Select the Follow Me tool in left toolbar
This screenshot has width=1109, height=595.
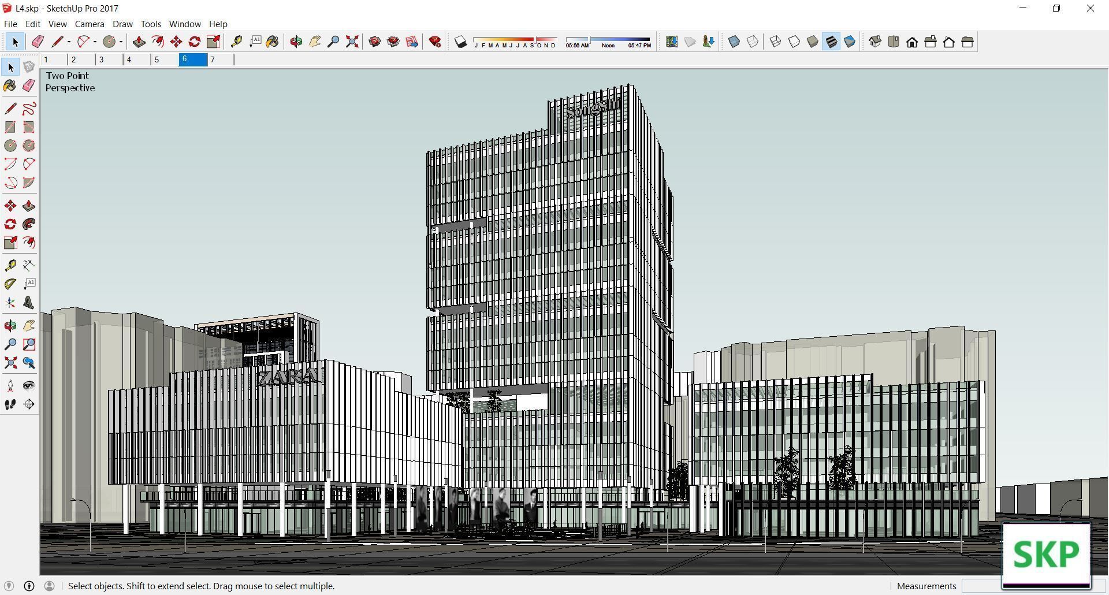tap(29, 224)
